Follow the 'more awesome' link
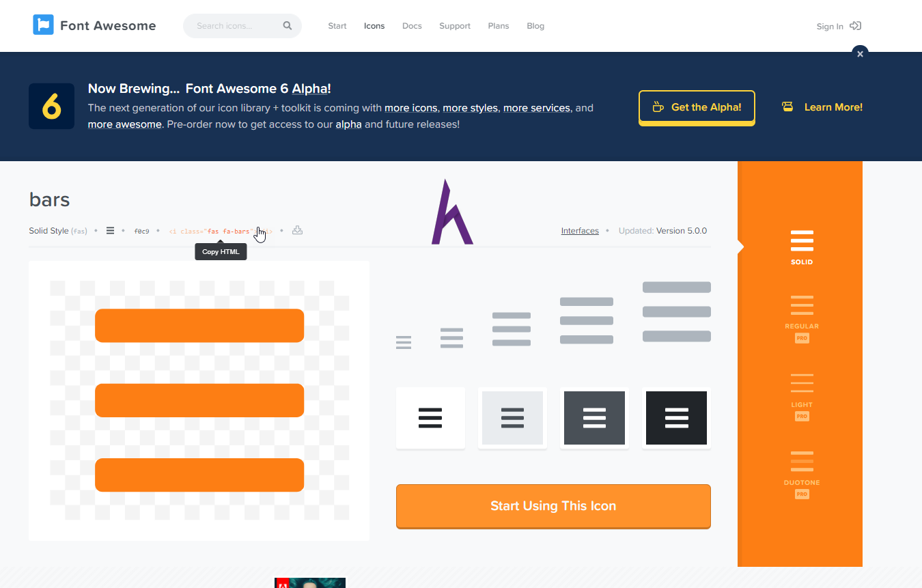The image size is (922, 588). [124, 124]
